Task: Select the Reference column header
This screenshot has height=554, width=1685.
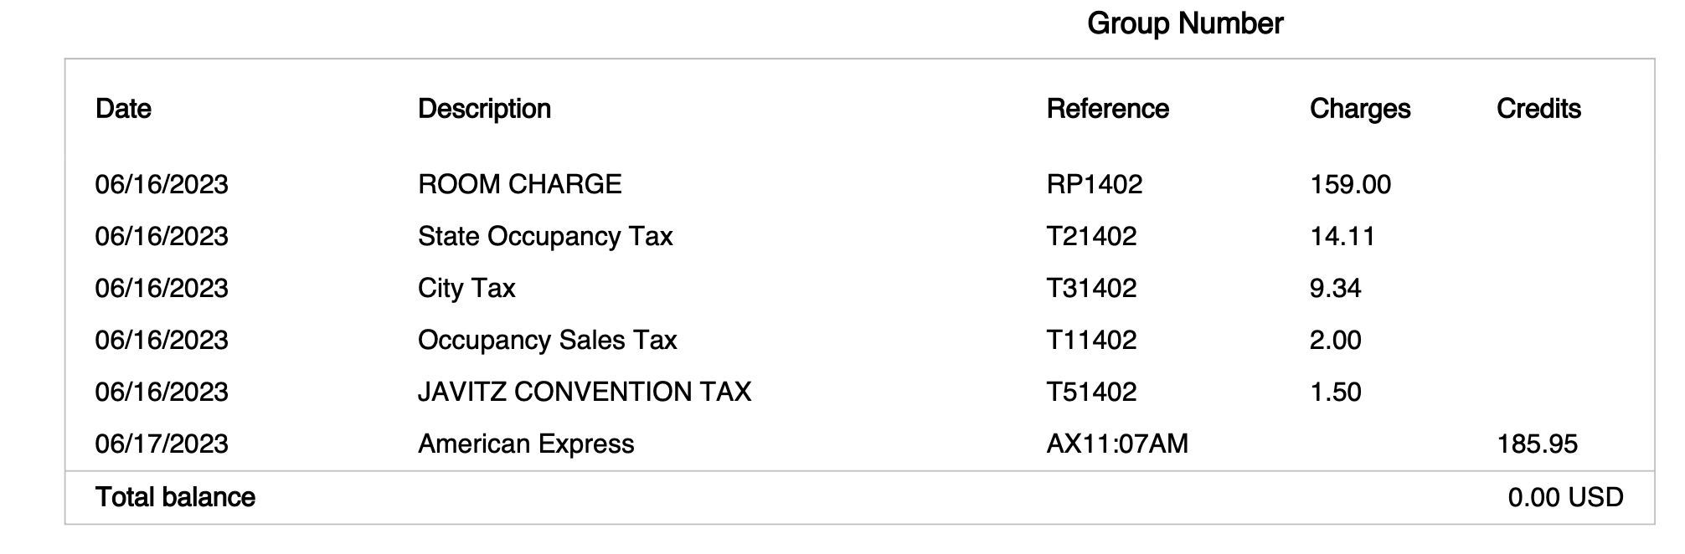Action: [1107, 109]
